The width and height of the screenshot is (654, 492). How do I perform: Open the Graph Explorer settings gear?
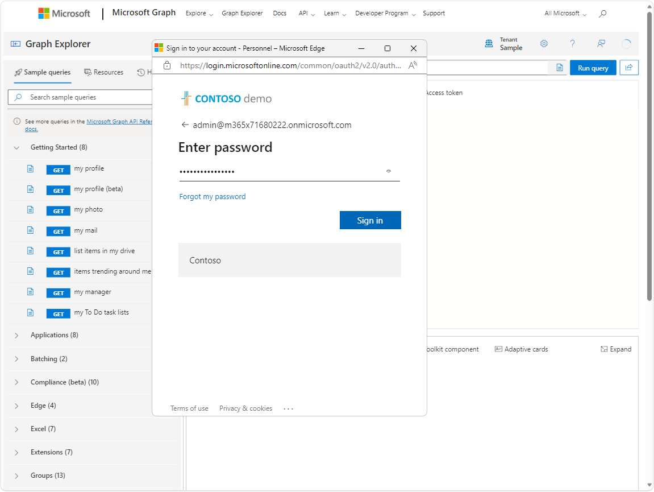pyautogui.click(x=544, y=43)
